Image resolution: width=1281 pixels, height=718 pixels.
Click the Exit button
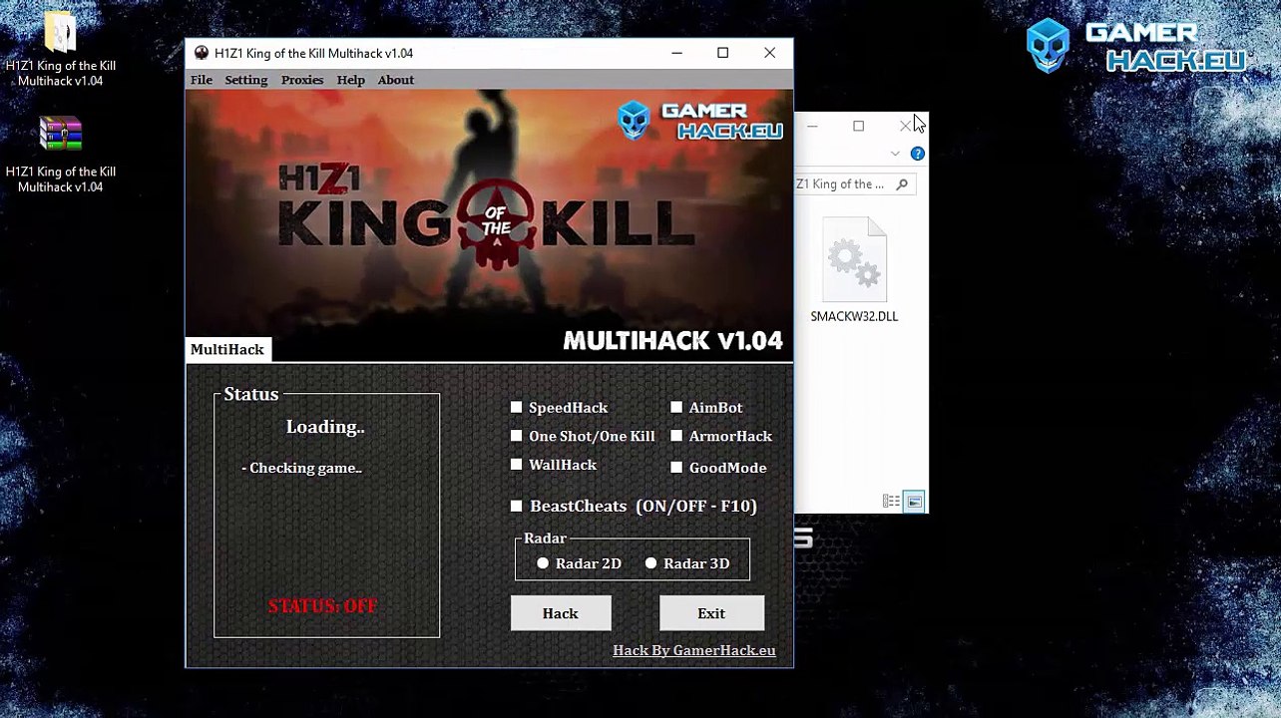pyautogui.click(x=711, y=613)
